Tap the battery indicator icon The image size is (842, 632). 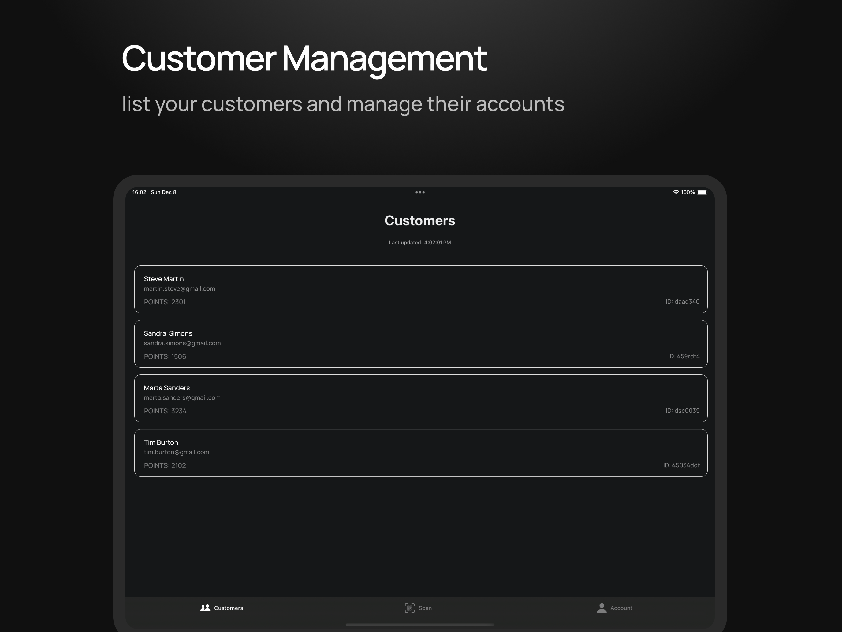tap(702, 192)
